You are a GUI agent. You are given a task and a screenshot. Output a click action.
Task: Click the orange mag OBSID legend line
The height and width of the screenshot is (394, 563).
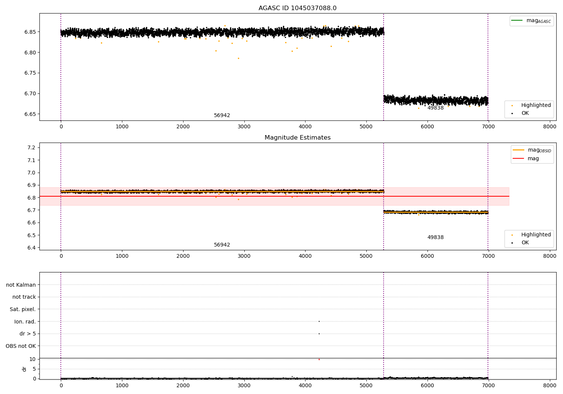518,150
